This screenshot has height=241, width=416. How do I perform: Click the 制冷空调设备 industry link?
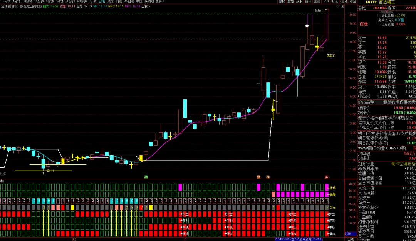[x=404, y=164]
